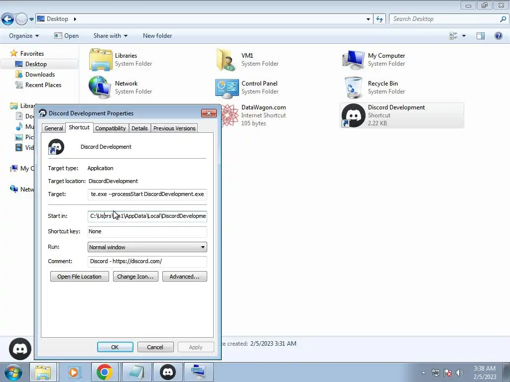Open the Notepad taskbar icon
510x382 pixels.
click(137, 372)
